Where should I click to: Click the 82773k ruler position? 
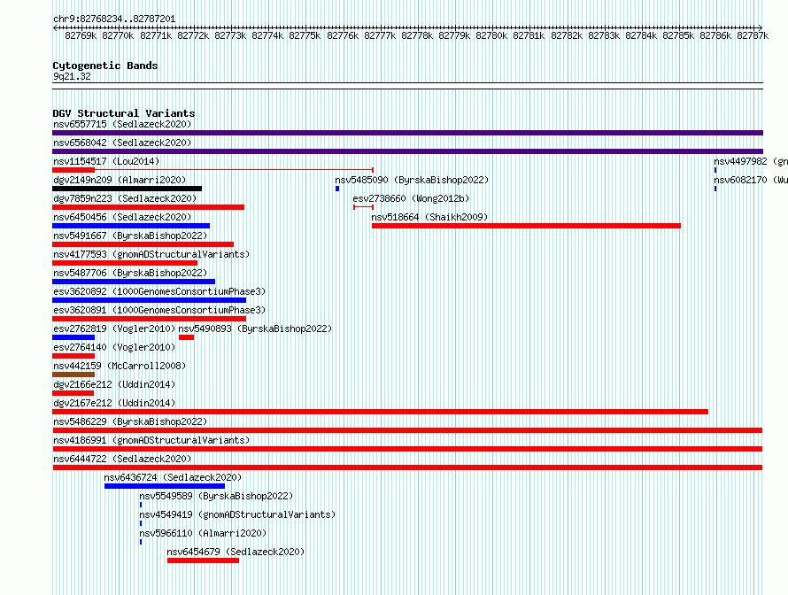click(230, 35)
